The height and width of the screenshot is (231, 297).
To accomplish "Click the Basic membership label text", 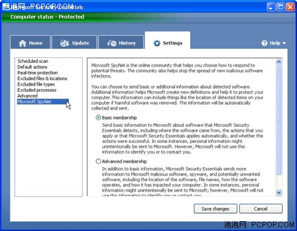I will point(120,118).
